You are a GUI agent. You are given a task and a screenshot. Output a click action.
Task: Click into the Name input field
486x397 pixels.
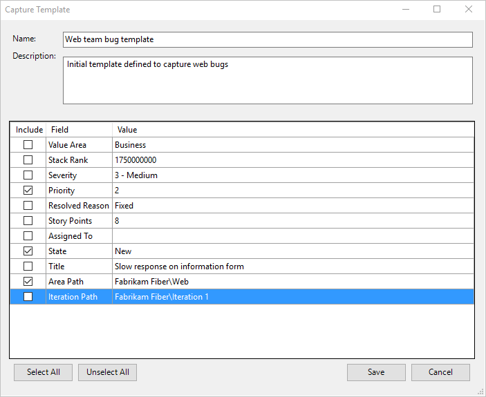point(268,39)
